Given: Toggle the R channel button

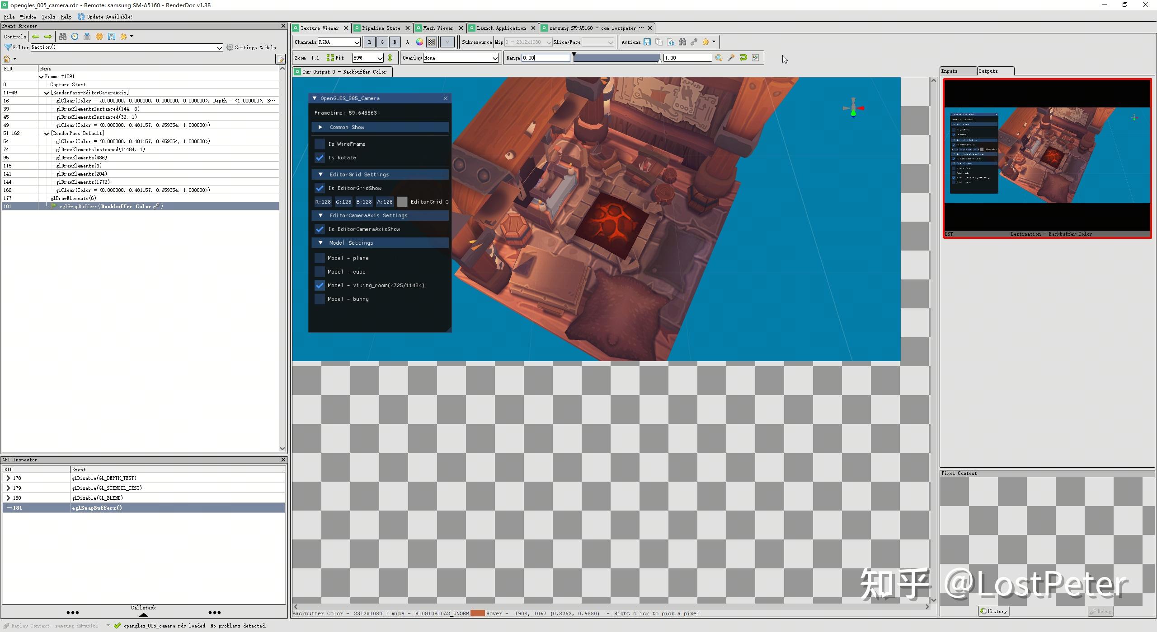Looking at the screenshot, I should tap(369, 42).
